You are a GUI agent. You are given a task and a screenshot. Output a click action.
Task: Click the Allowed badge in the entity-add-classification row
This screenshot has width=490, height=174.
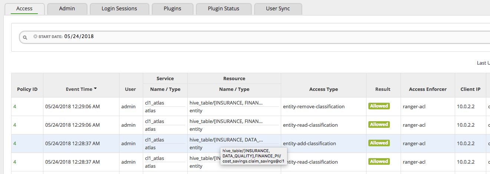tap(379, 143)
